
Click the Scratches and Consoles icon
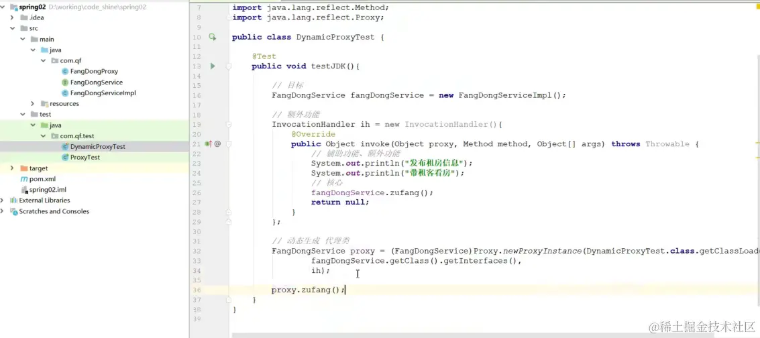click(13, 211)
